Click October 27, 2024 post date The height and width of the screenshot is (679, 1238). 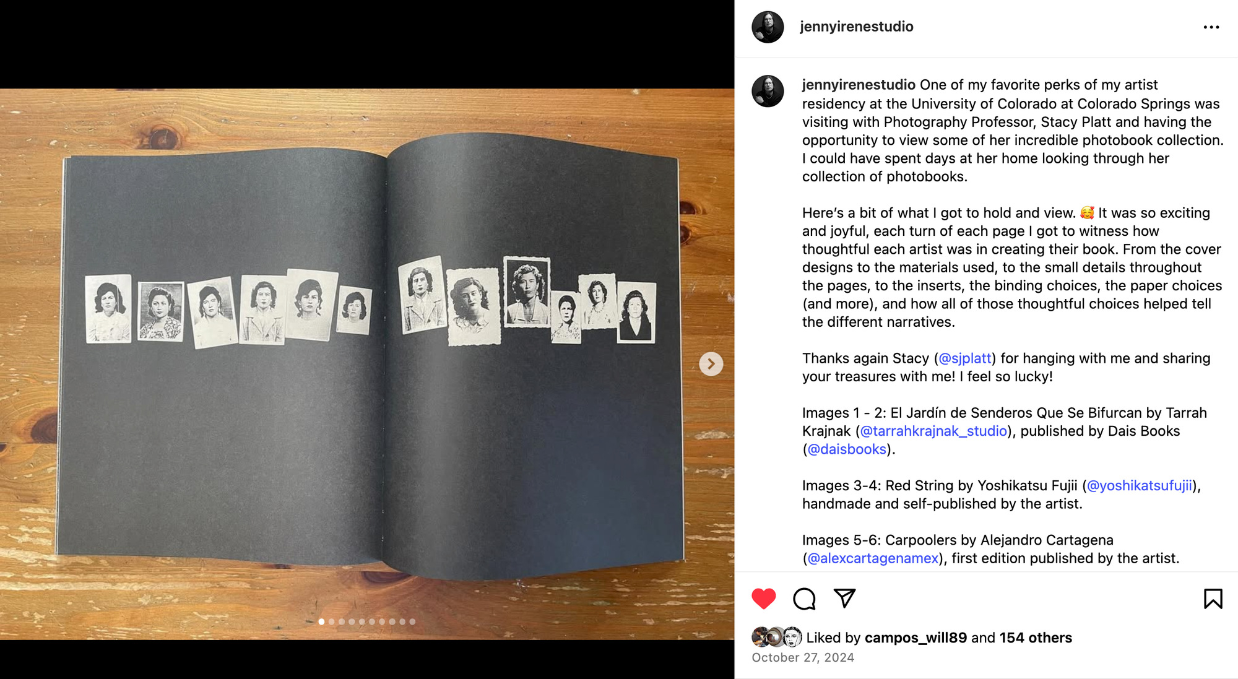(x=803, y=657)
